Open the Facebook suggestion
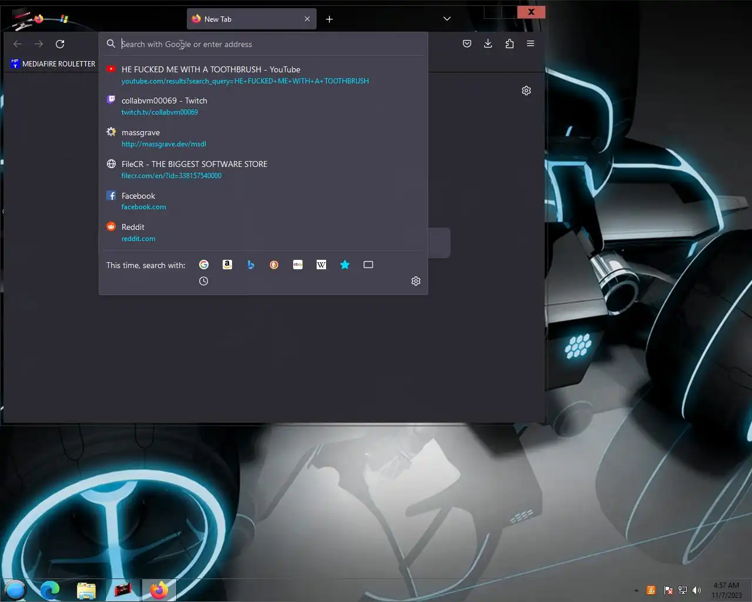 point(263,201)
